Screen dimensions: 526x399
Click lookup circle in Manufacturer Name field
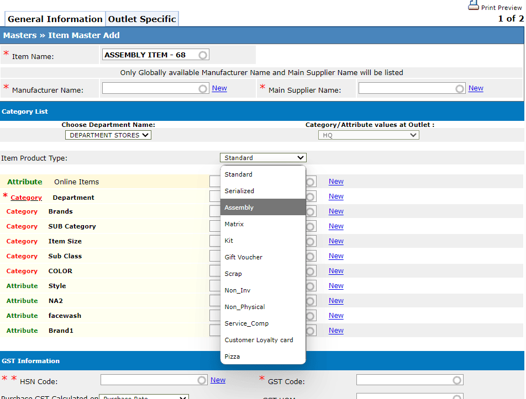coord(203,89)
